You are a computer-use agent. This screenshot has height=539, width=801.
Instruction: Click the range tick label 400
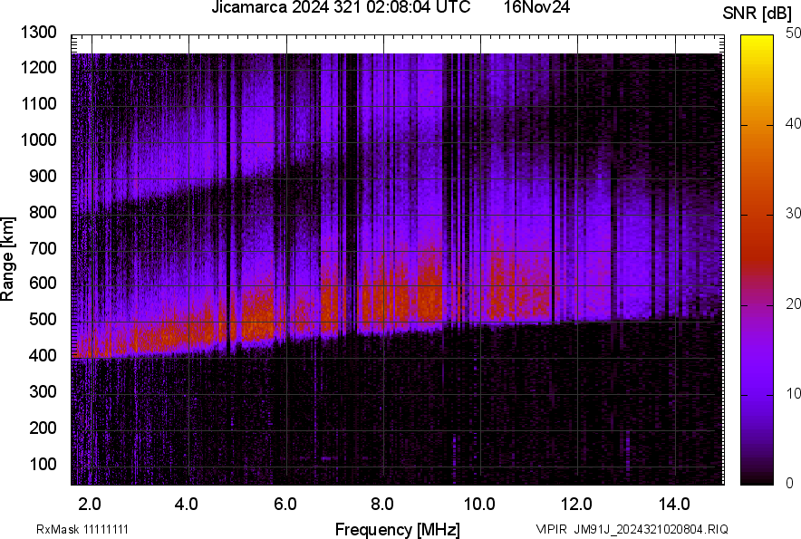pos(43,356)
